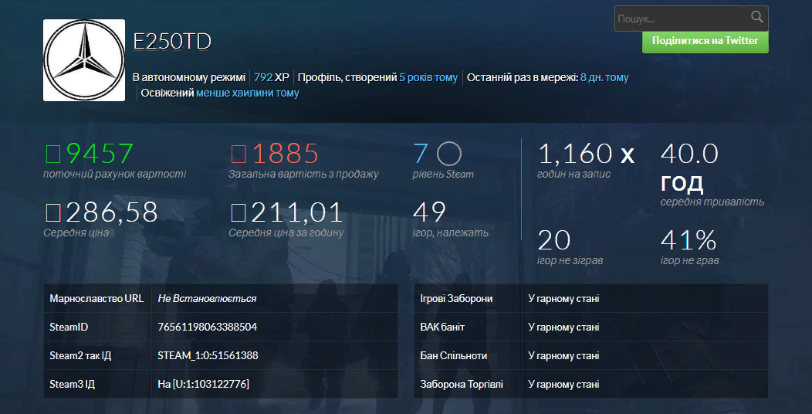Click the 'Загальна вартість з продажу' caption

coord(303,174)
